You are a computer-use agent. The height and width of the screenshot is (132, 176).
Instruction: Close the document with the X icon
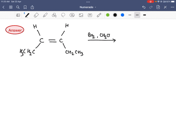[x=165, y=7]
